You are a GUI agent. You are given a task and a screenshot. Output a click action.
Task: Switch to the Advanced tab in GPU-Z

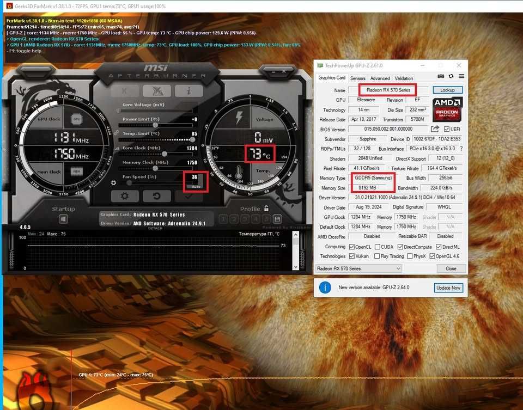pos(380,78)
